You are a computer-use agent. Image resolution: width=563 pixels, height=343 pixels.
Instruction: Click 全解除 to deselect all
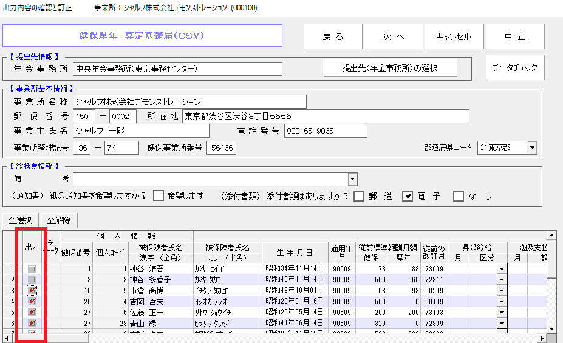[58, 220]
